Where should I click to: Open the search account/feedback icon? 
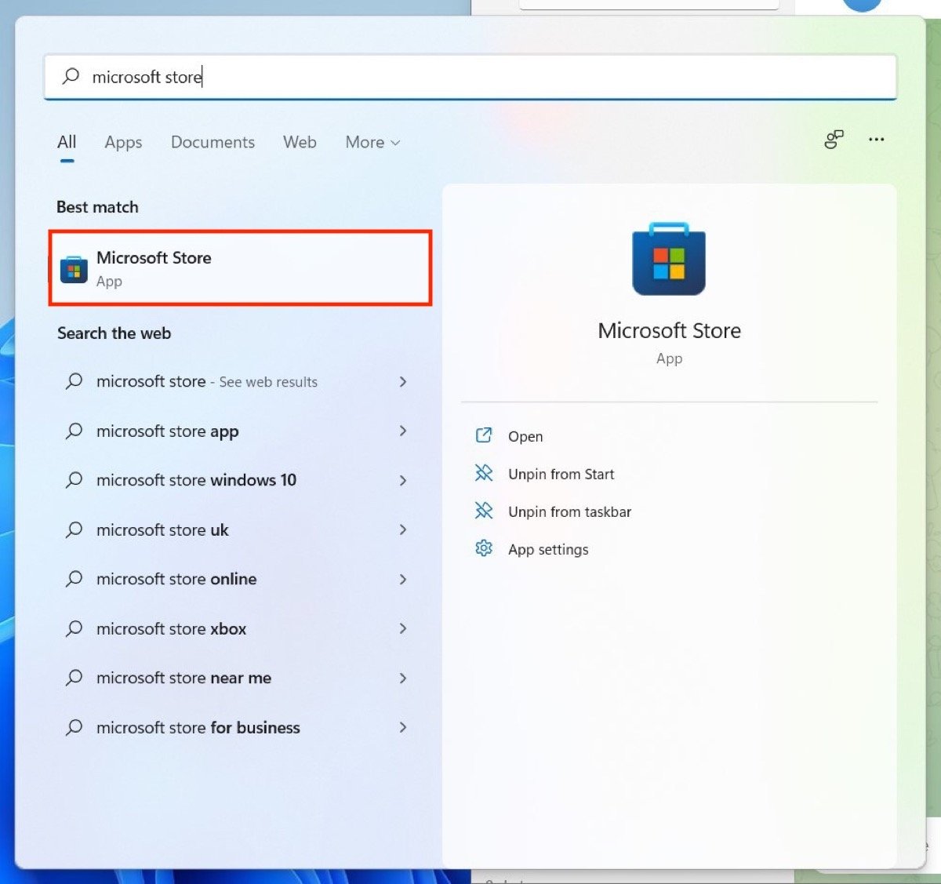(x=834, y=140)
